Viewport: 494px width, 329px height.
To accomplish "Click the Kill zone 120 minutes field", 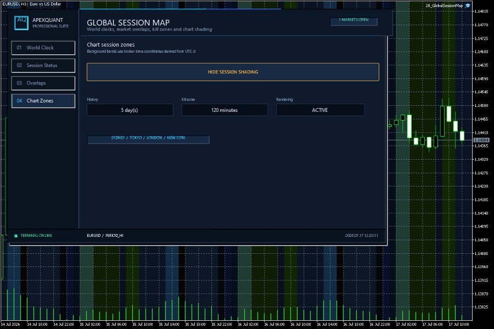I will (224, 110).
